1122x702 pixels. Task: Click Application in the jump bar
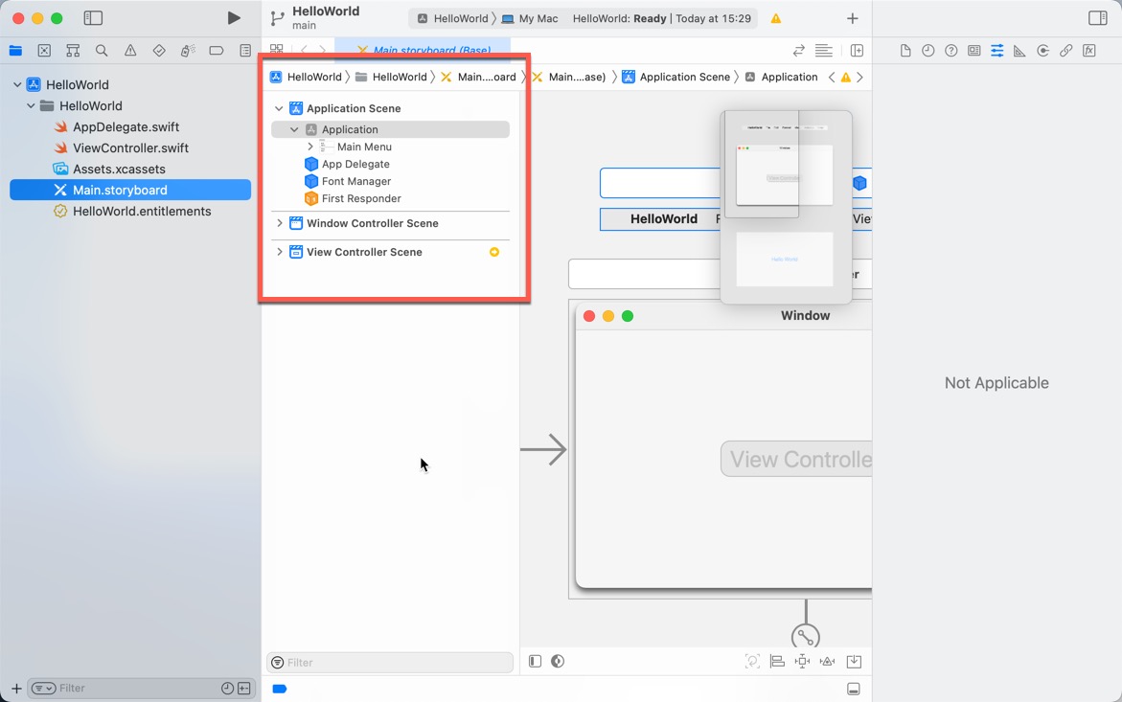pos(782,78)
